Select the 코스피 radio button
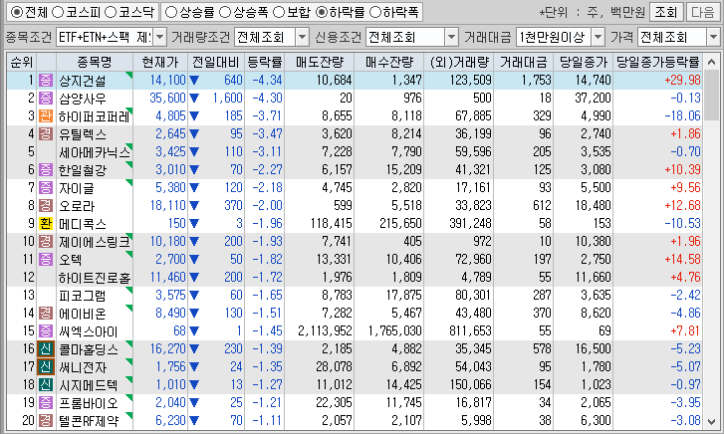Image resolution: width=724 pixels, height=434 pixels. coord(58,13)
